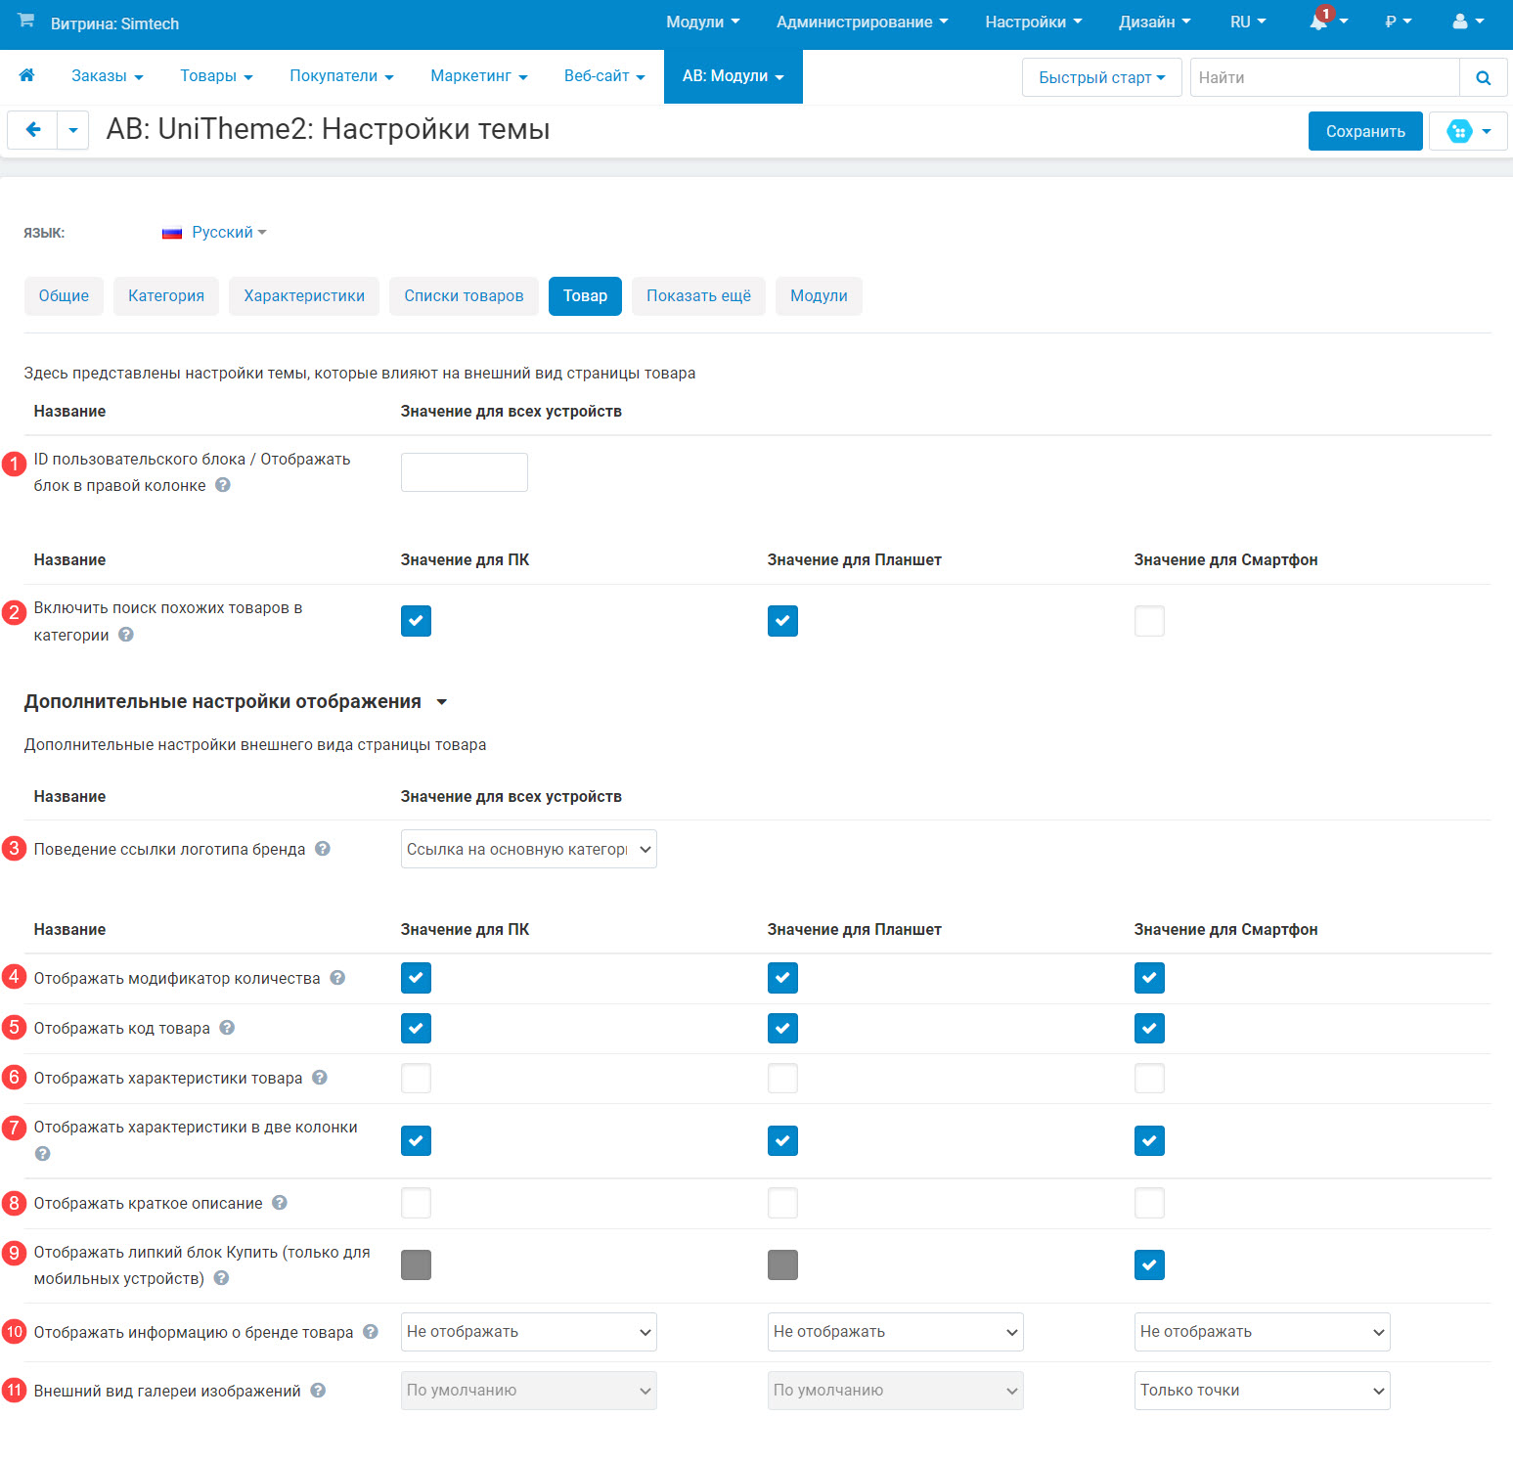Toggle similar products search for PC
Image resolution: width=1513 pixels, height=1462 pixels.
point(416,621)
